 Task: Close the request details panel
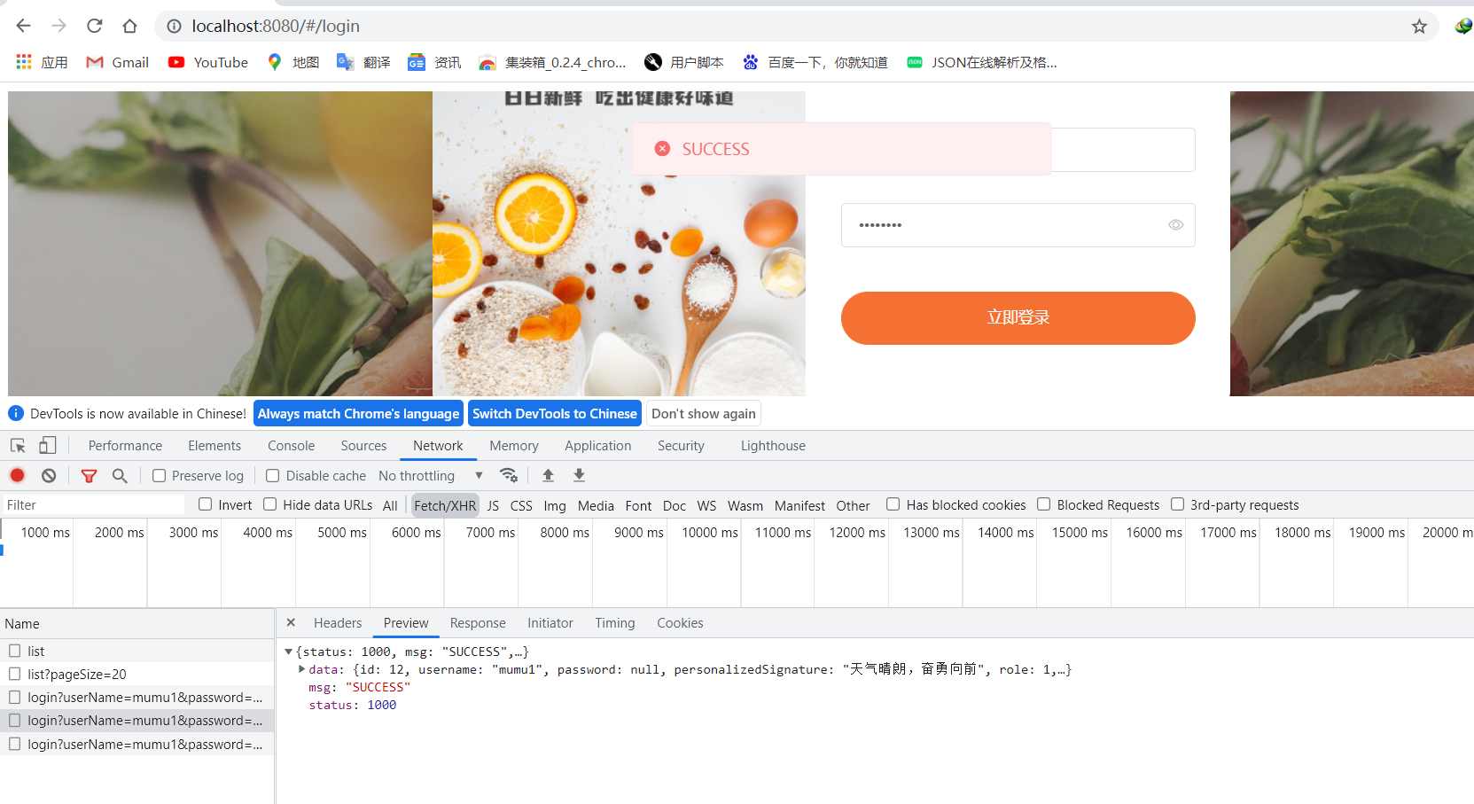tap(291, 623)
